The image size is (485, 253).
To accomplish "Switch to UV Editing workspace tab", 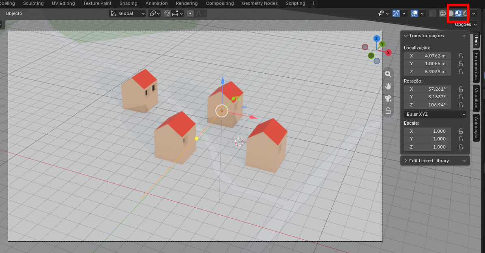I will (x=63, y=3).
